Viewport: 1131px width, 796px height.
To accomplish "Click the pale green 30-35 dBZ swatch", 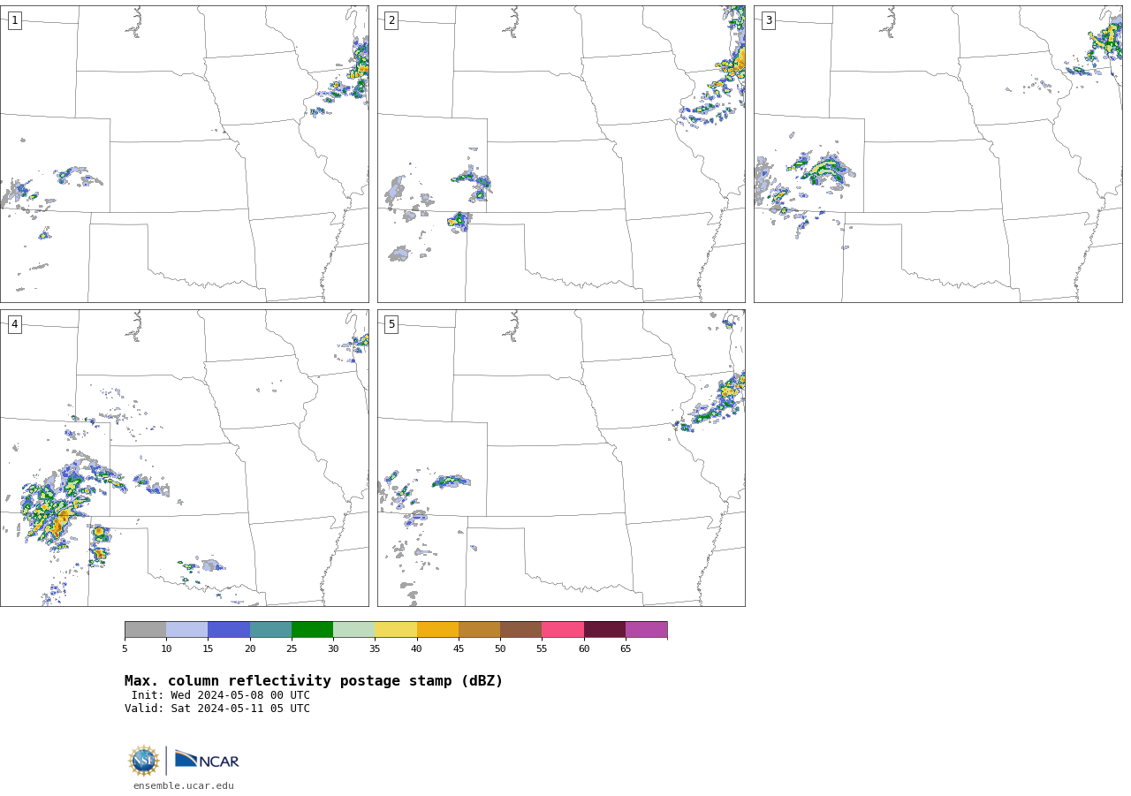I will tap(353, 629).
